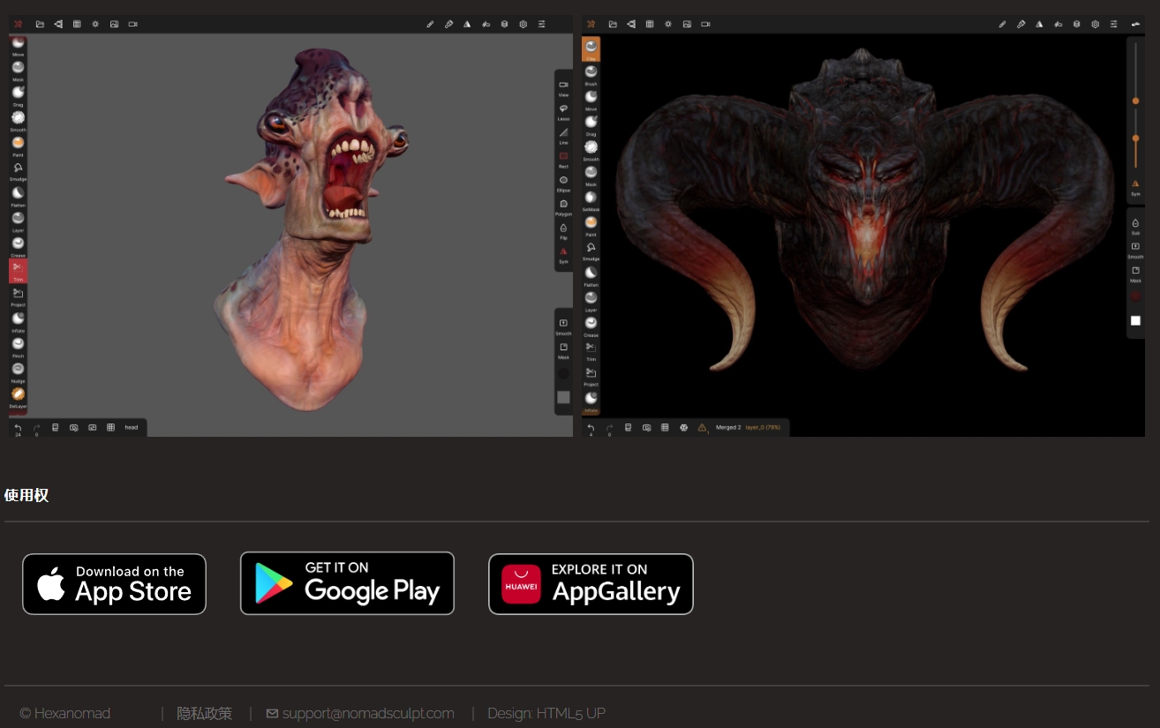This screenshot has width=1160, height=728.
Task: Open the settings gear in the top toolbar
Action: pyautogui.click(x=523, y=24)
